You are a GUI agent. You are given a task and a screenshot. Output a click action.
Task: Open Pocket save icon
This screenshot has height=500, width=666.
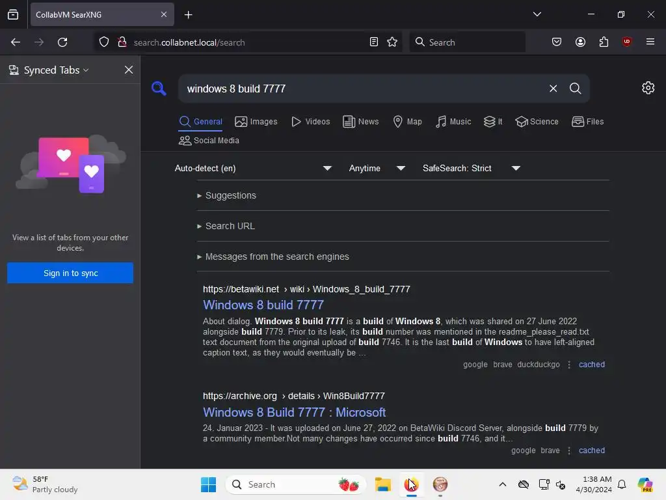pos(557,42)
